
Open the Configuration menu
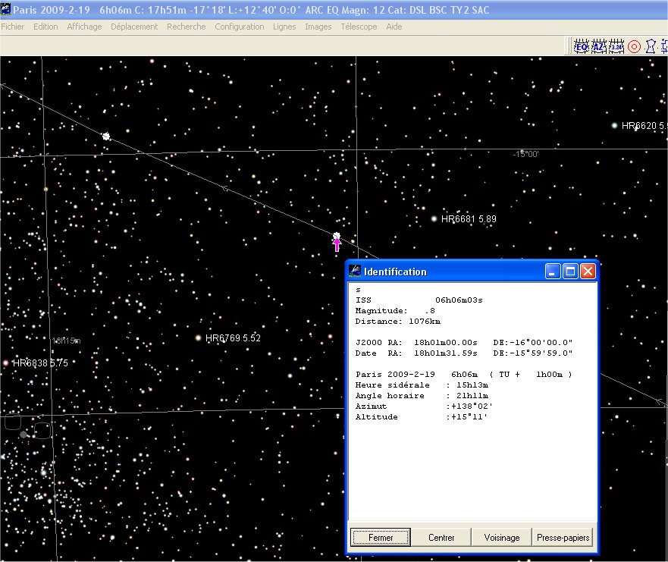[240, 27]
